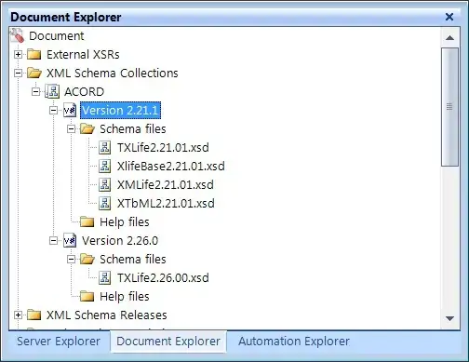Collapse the XML Schema Collections node
The width and height of the screenshot is (469, 362).
pos(18,74)
